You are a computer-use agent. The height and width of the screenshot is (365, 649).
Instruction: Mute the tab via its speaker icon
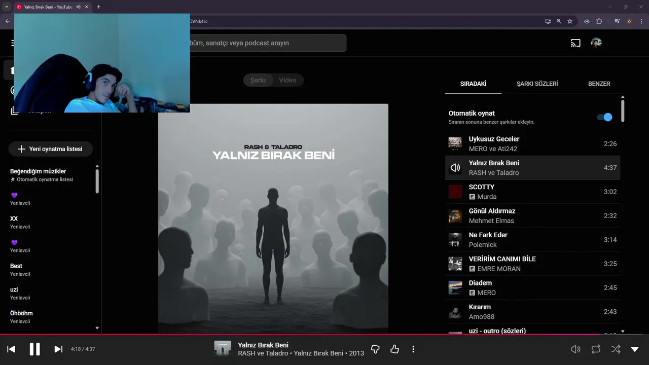pos(78,7)
